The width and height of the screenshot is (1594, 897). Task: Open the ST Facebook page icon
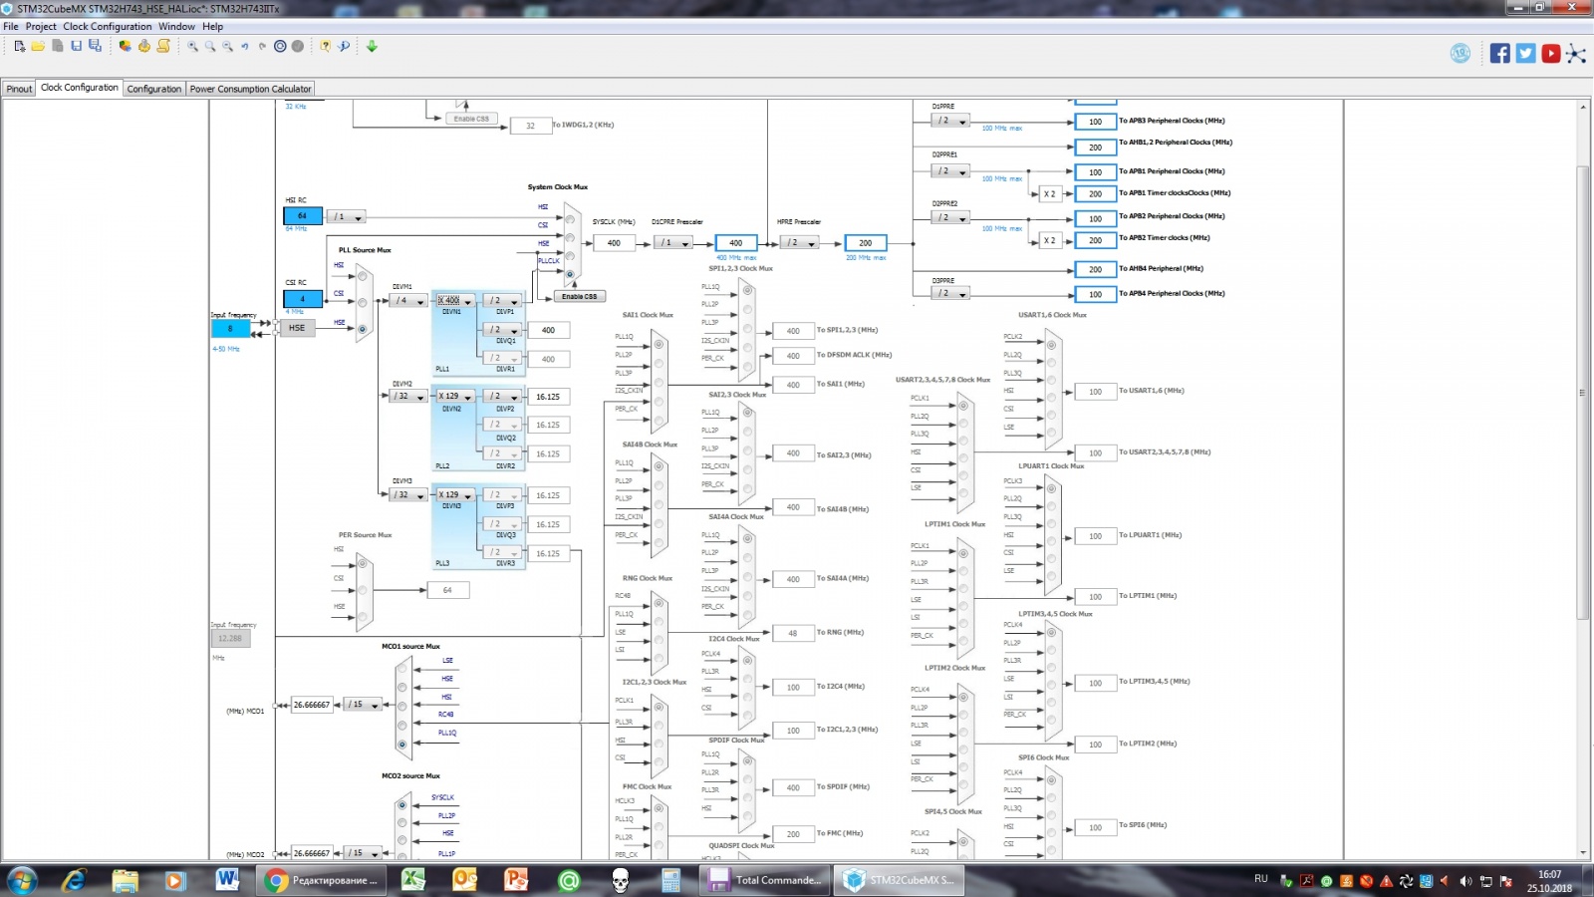(x=1499, y=54)
